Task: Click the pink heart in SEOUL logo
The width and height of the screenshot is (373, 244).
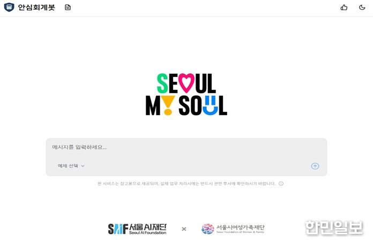Action: (186, 83)
